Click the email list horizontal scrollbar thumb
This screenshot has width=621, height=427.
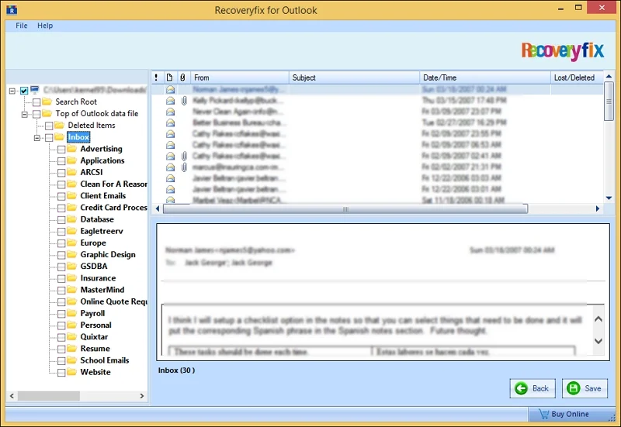[x=345, y=208]
